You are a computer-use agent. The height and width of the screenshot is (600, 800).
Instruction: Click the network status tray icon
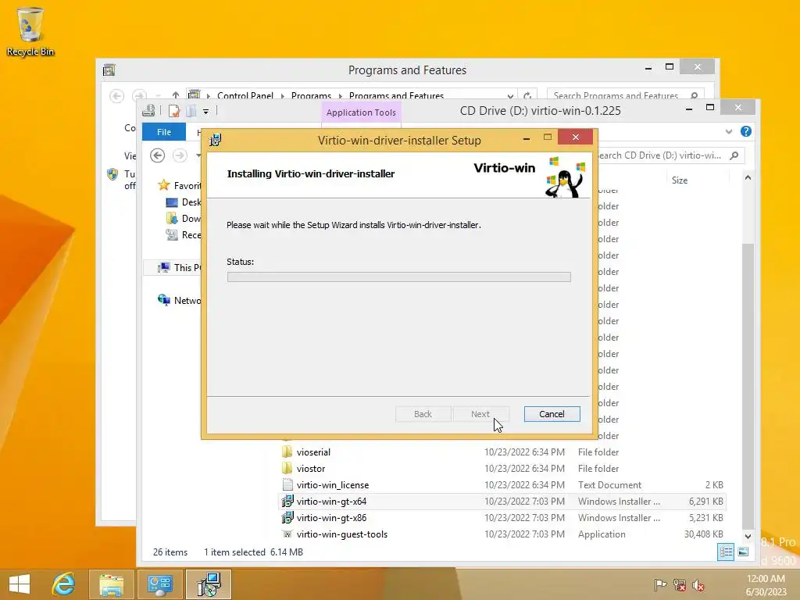(x=680, y=584)
